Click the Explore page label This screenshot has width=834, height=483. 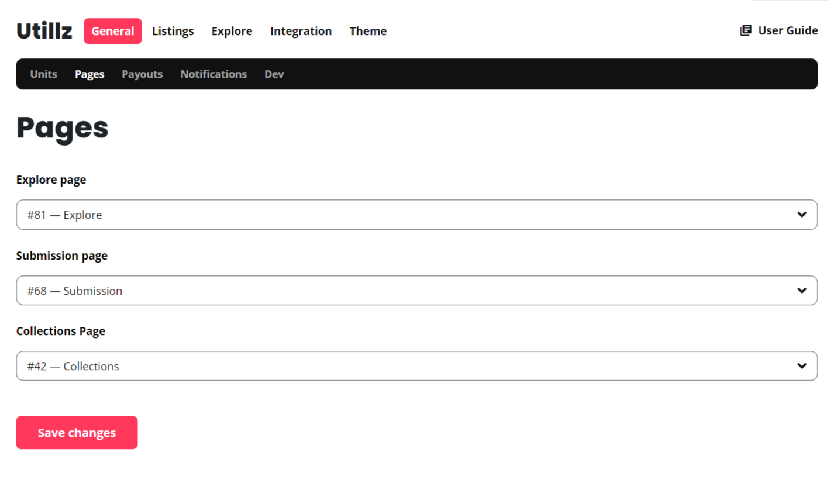click(x=51, y=180)
